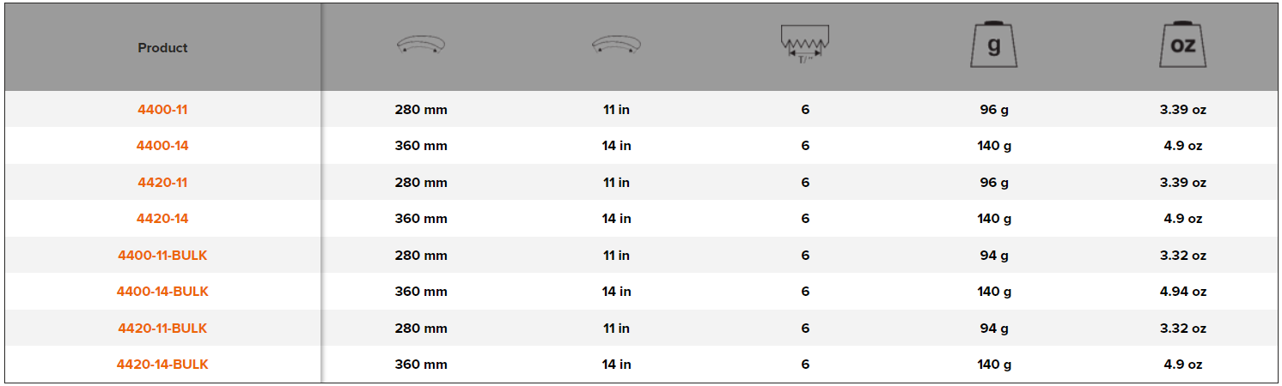Select the 360 mm cell in 4400-14 row

421,146
